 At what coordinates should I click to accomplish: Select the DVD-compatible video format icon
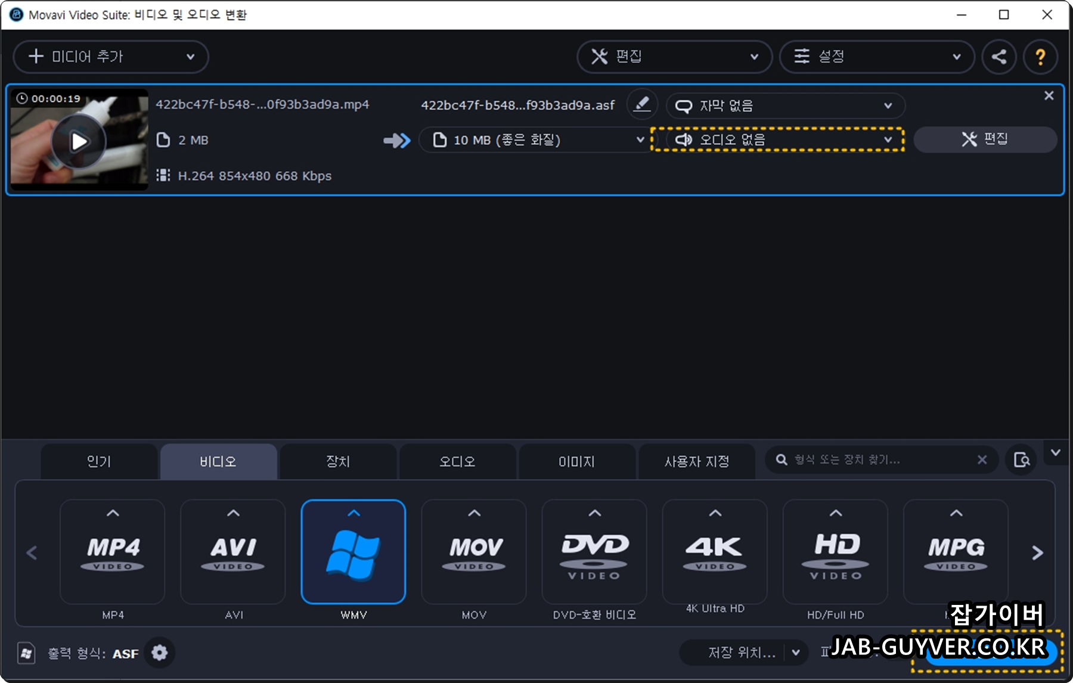[x=594, y=551]
